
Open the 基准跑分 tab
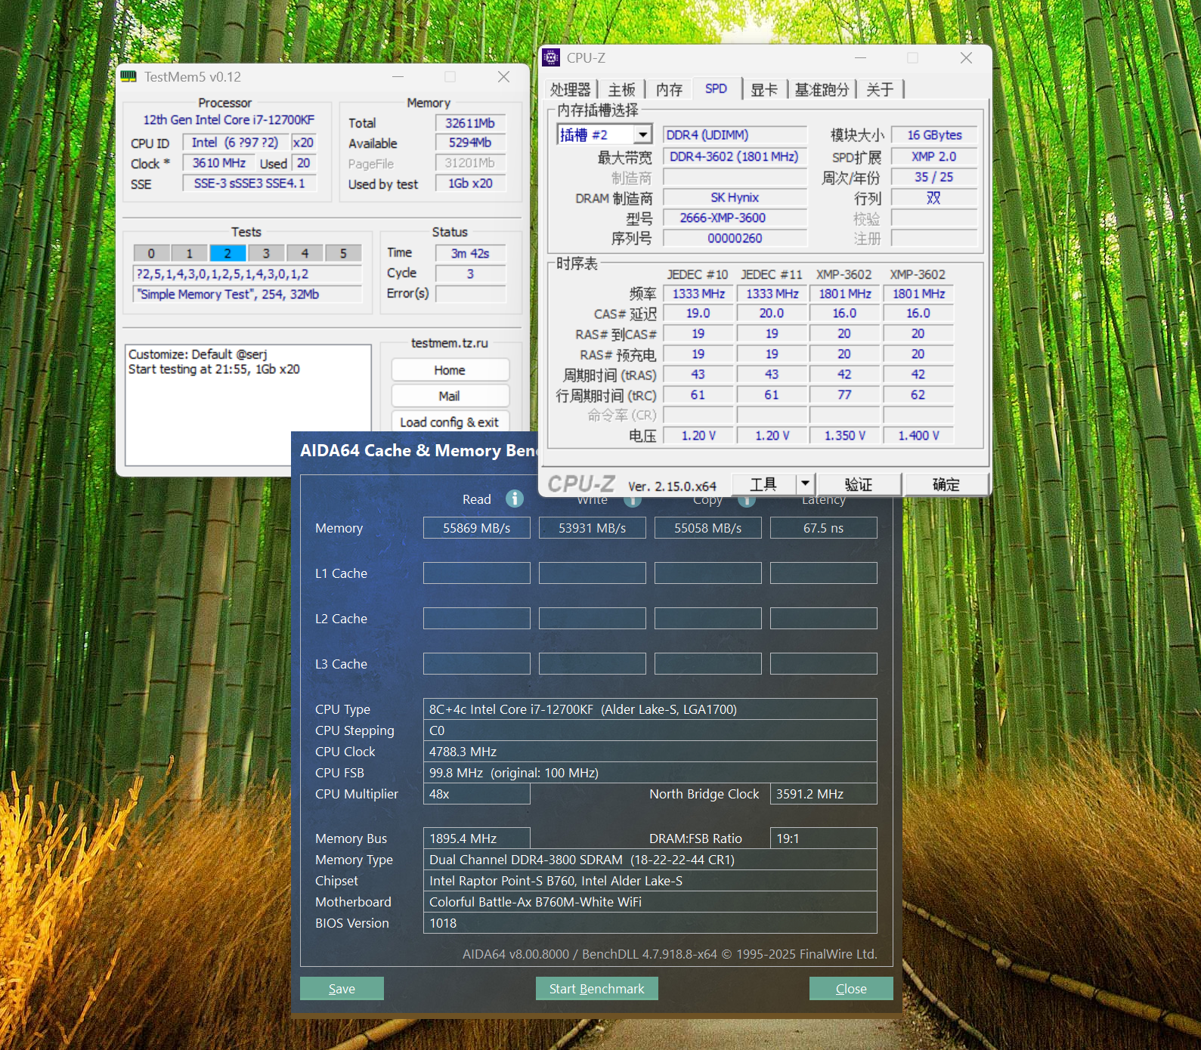coord(822,89)
